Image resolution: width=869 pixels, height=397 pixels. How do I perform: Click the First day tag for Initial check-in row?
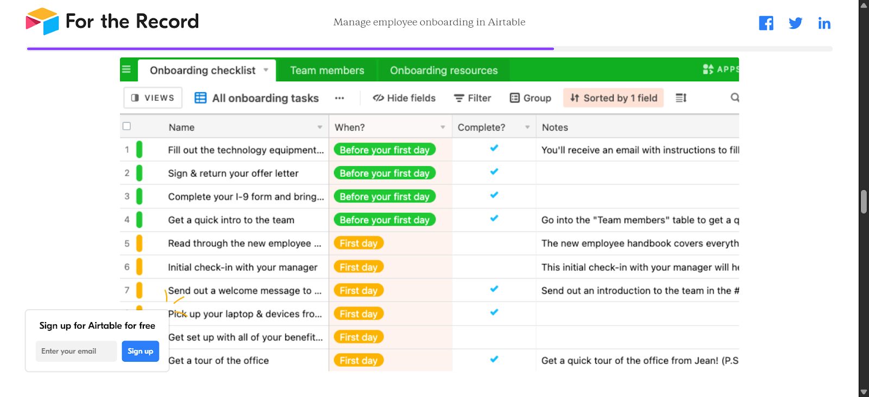point(358,267)
